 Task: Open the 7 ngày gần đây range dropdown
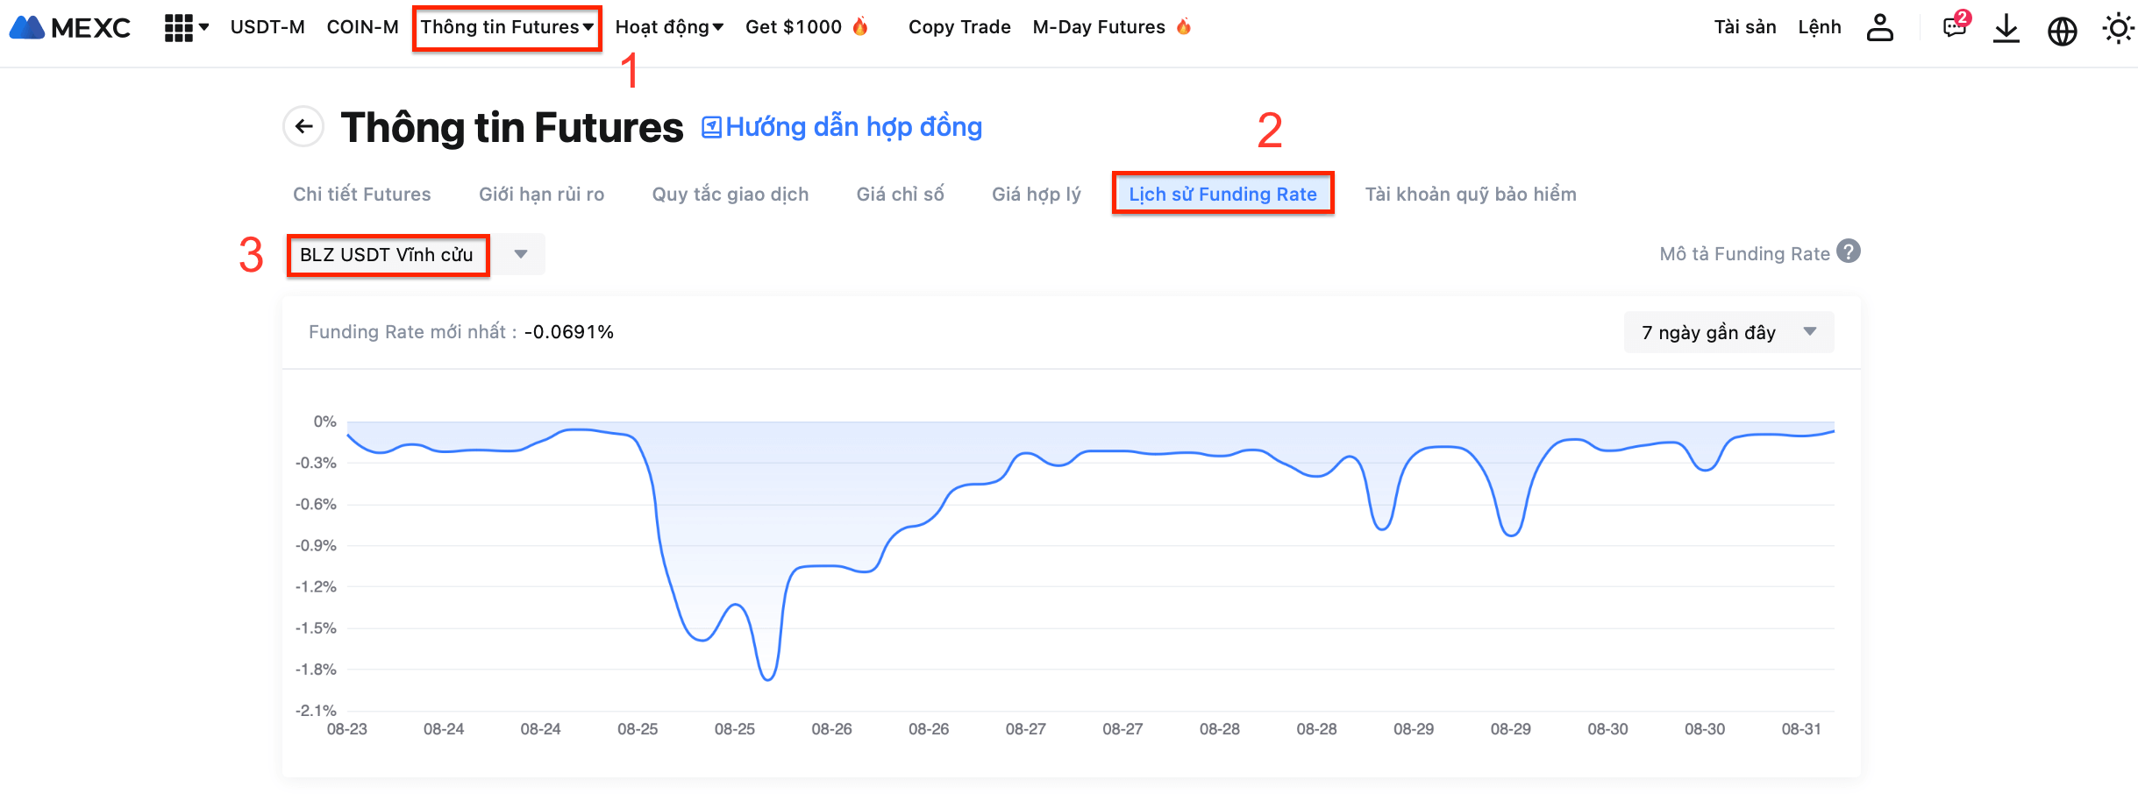point(1728,332)
